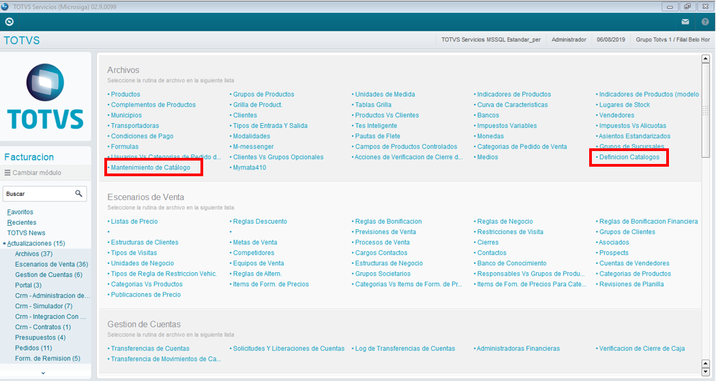
Task: Select Crm - Simulador (7) in sidebar
Action: click(x=44, y=306)
